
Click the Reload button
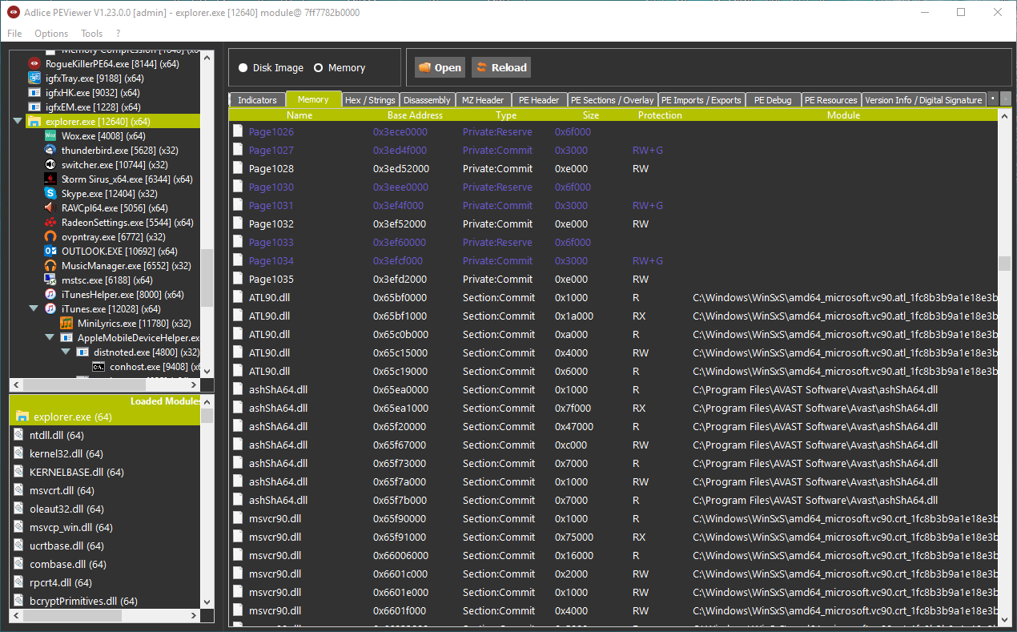tap(501, 67)
